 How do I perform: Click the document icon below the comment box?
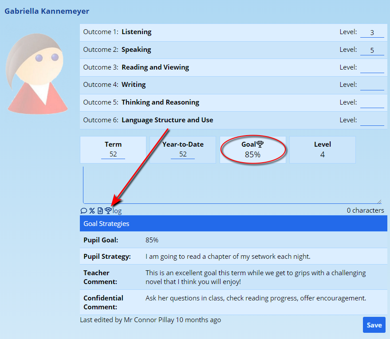coord(100,211)
